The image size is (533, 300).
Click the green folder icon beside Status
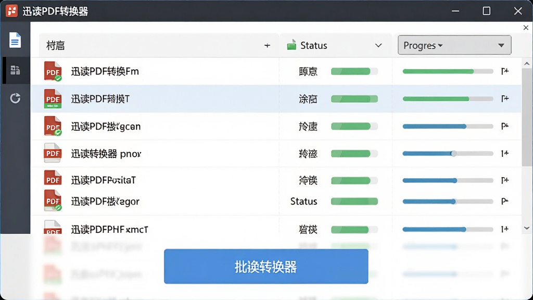(291, 45)
